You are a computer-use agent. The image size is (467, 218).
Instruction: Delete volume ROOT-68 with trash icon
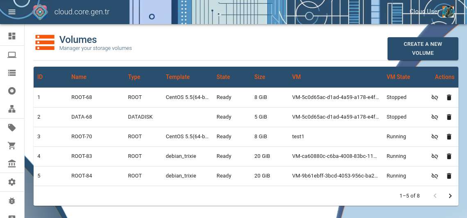pos(449,97)
